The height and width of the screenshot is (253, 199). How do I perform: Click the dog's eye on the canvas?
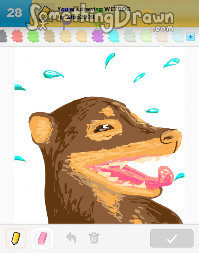coord(104,129)
